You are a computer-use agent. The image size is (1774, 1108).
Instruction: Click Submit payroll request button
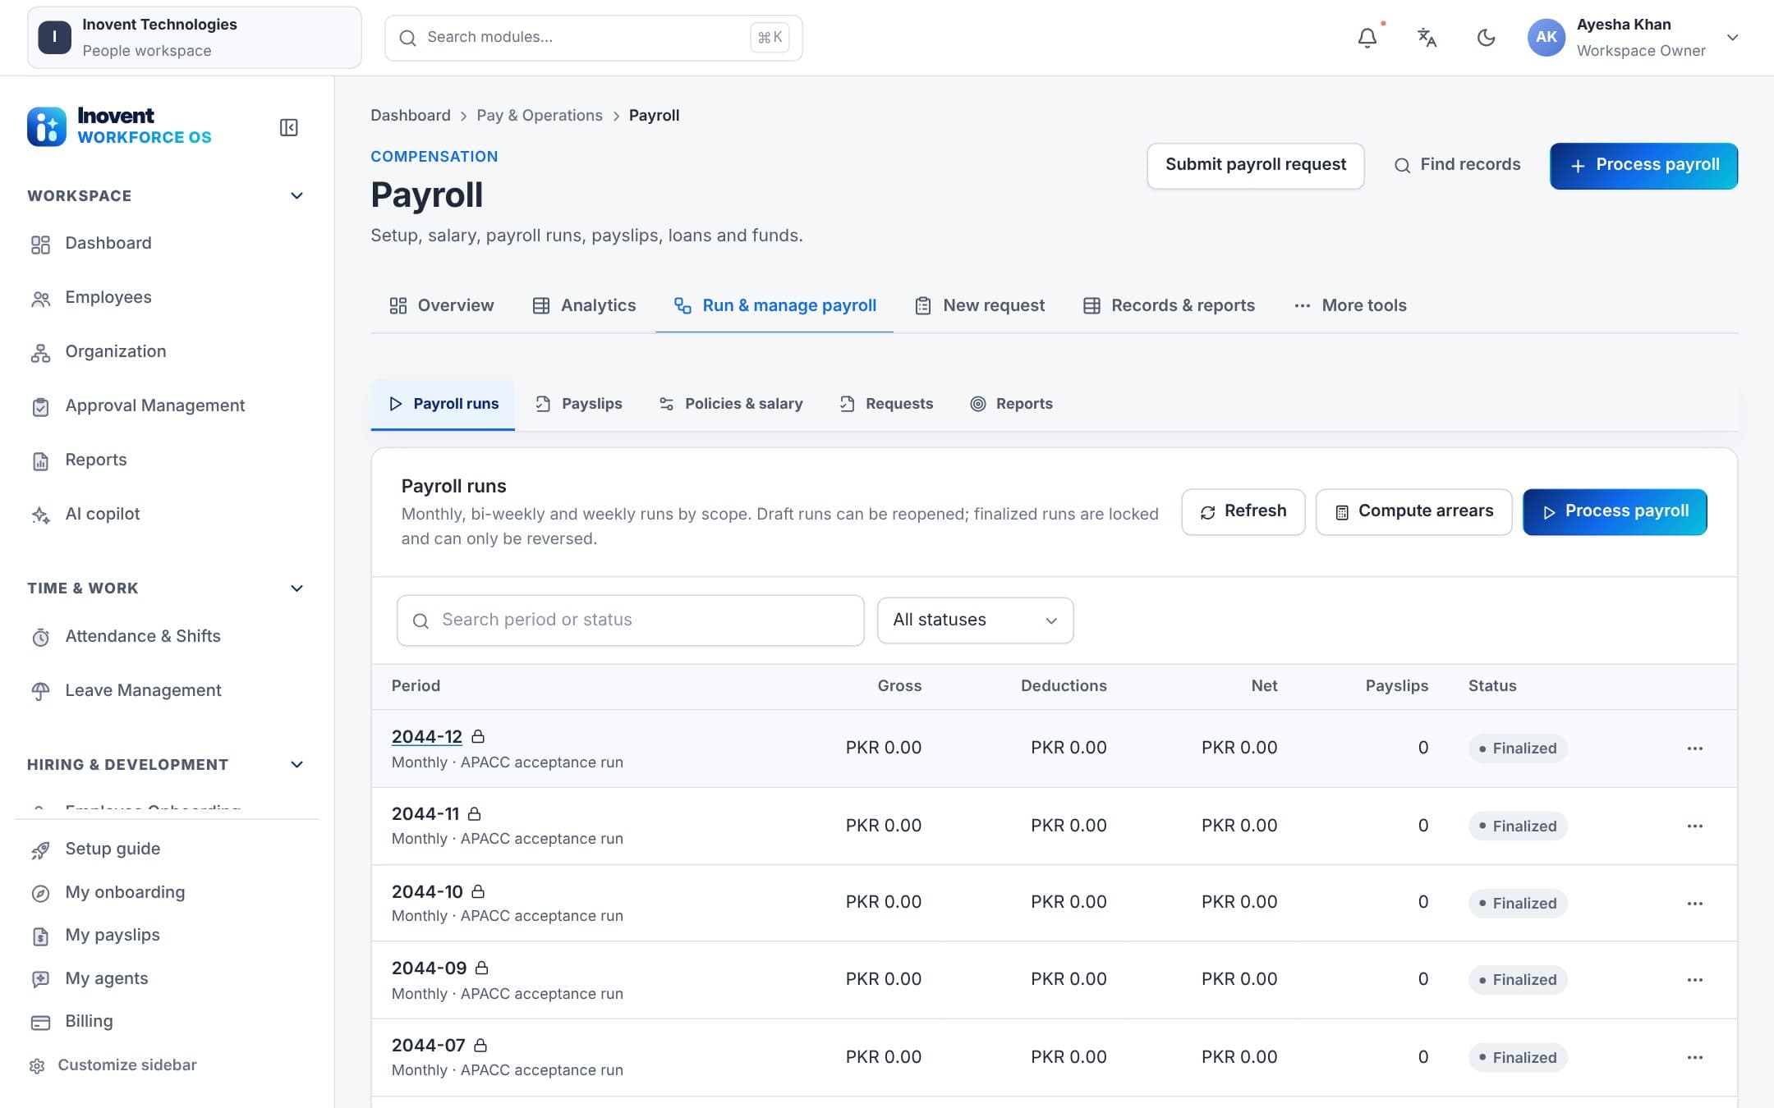coord(1255,166)
